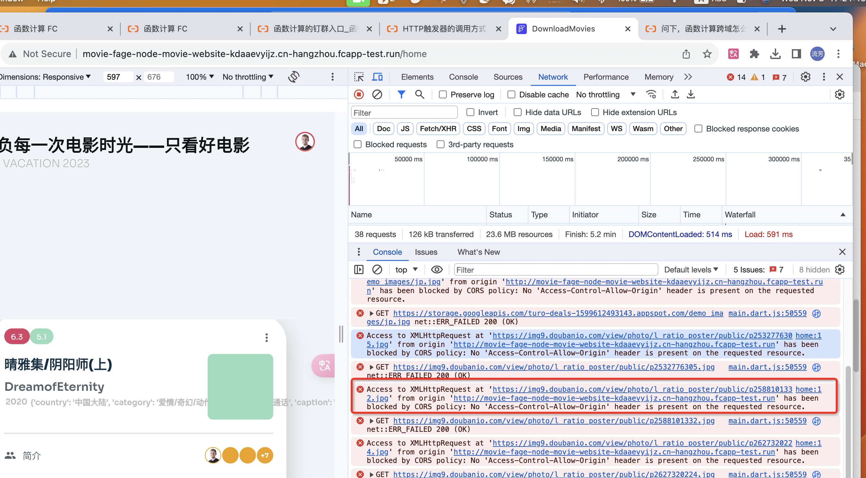Bookmark this page with star icon

pos(707,54)
